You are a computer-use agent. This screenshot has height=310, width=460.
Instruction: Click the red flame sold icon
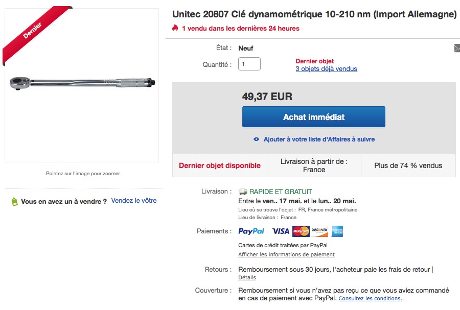pyautogui.click(x=175, y=29)
